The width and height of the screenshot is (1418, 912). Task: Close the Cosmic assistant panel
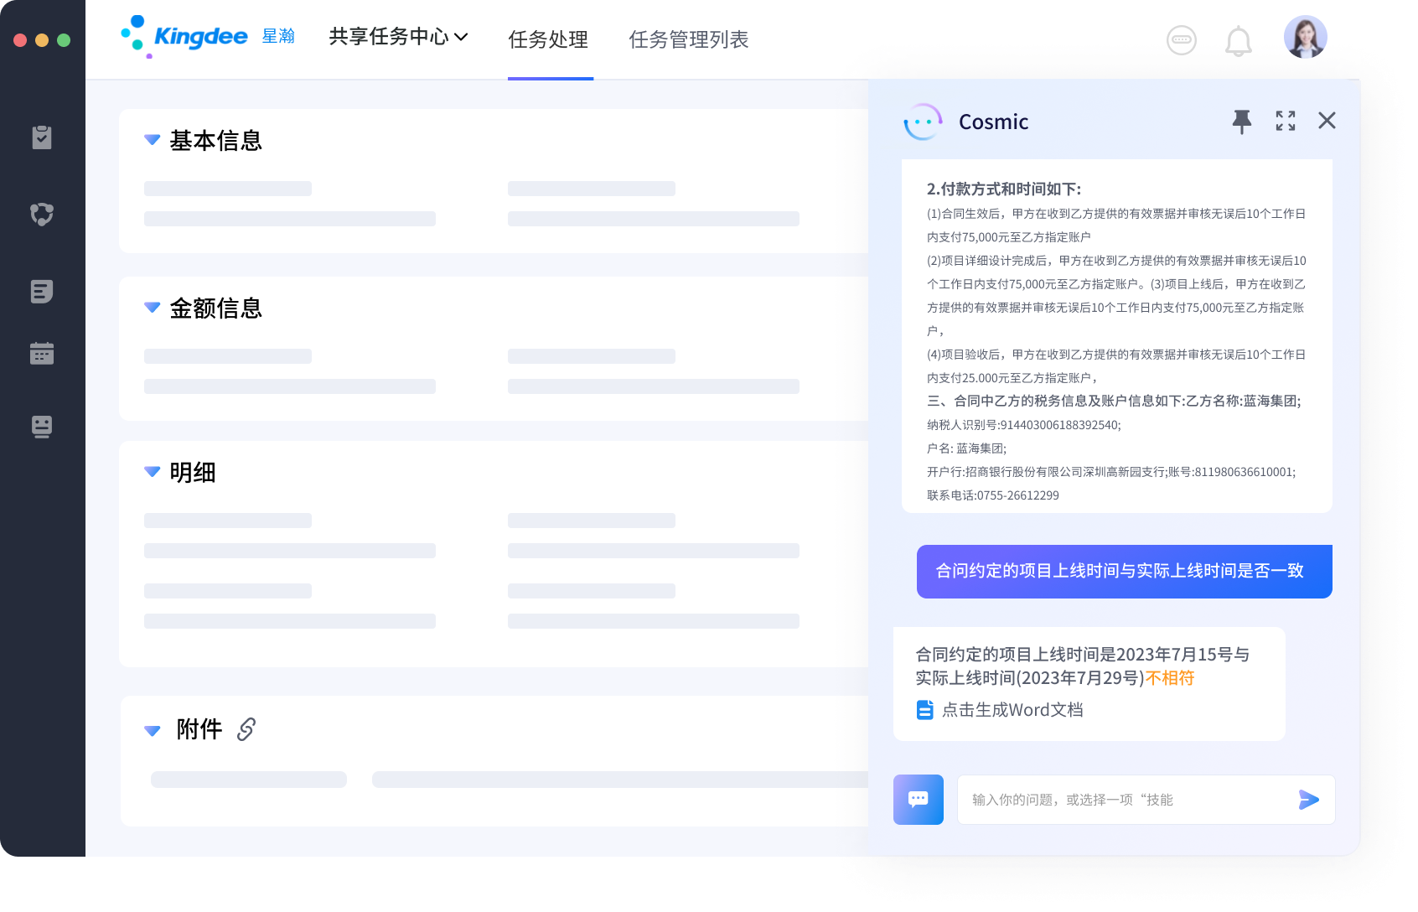1326,121
